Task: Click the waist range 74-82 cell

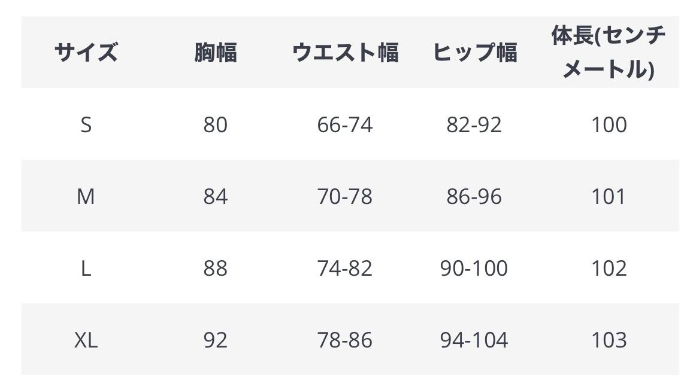Action: [345, 268]
